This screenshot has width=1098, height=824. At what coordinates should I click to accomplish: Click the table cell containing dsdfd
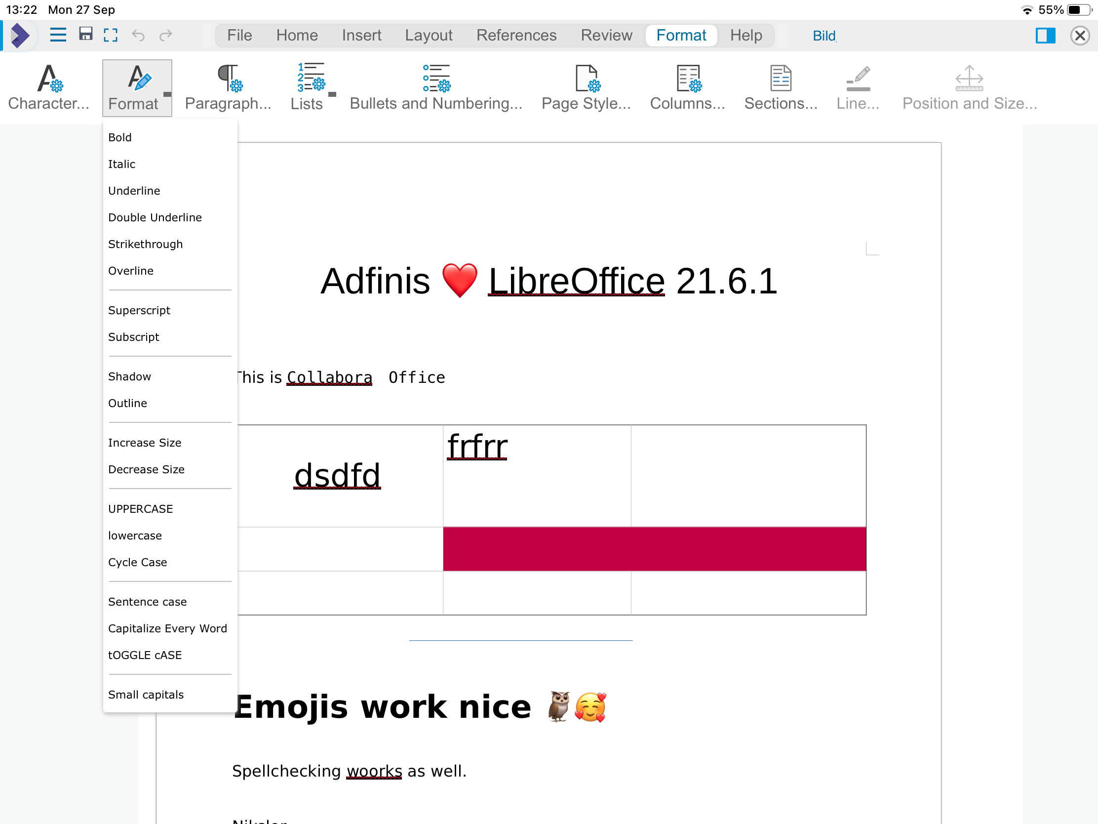[x=340, y=476]
